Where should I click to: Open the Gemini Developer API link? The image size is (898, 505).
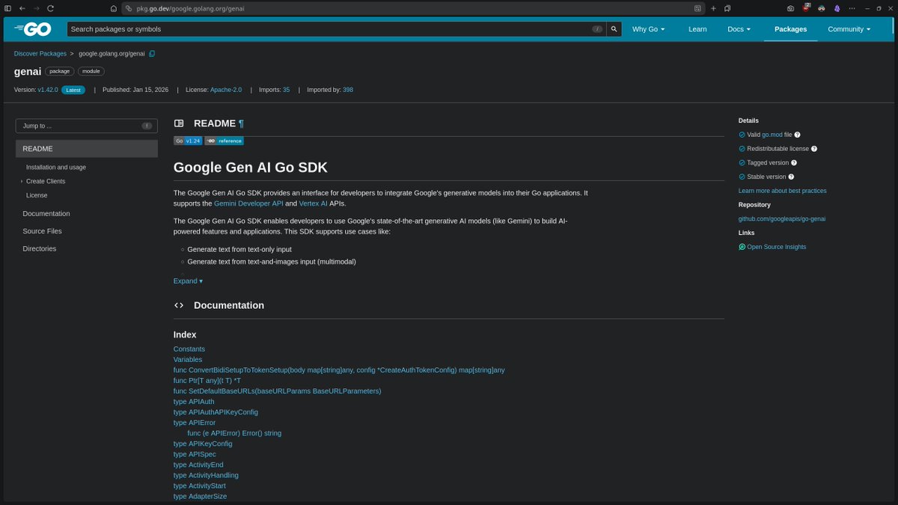pyautogui.click(x=248, y=203)
